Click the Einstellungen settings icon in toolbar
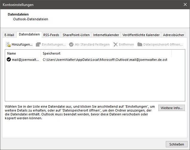190x150 pixels. pos(38,44)
